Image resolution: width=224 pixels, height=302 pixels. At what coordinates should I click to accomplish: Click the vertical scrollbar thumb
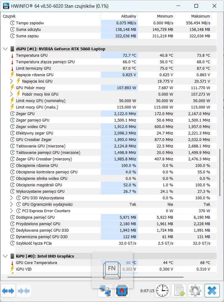click(x=220, y=172)
